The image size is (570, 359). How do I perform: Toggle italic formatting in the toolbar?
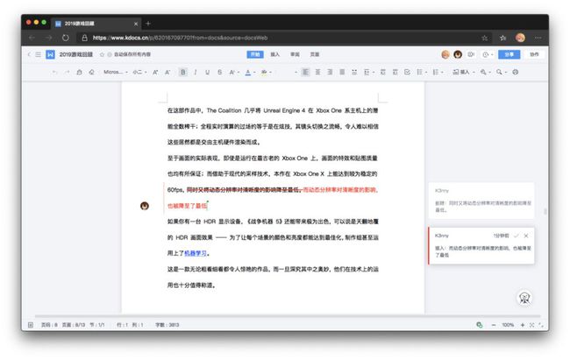pos(196,72)
